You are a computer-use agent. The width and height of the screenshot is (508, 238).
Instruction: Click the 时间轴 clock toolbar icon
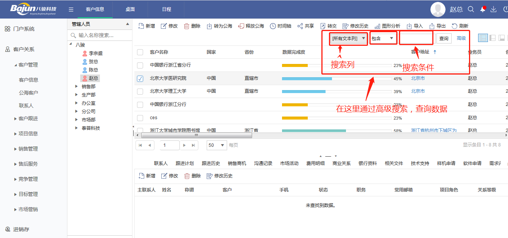point(273,26)
